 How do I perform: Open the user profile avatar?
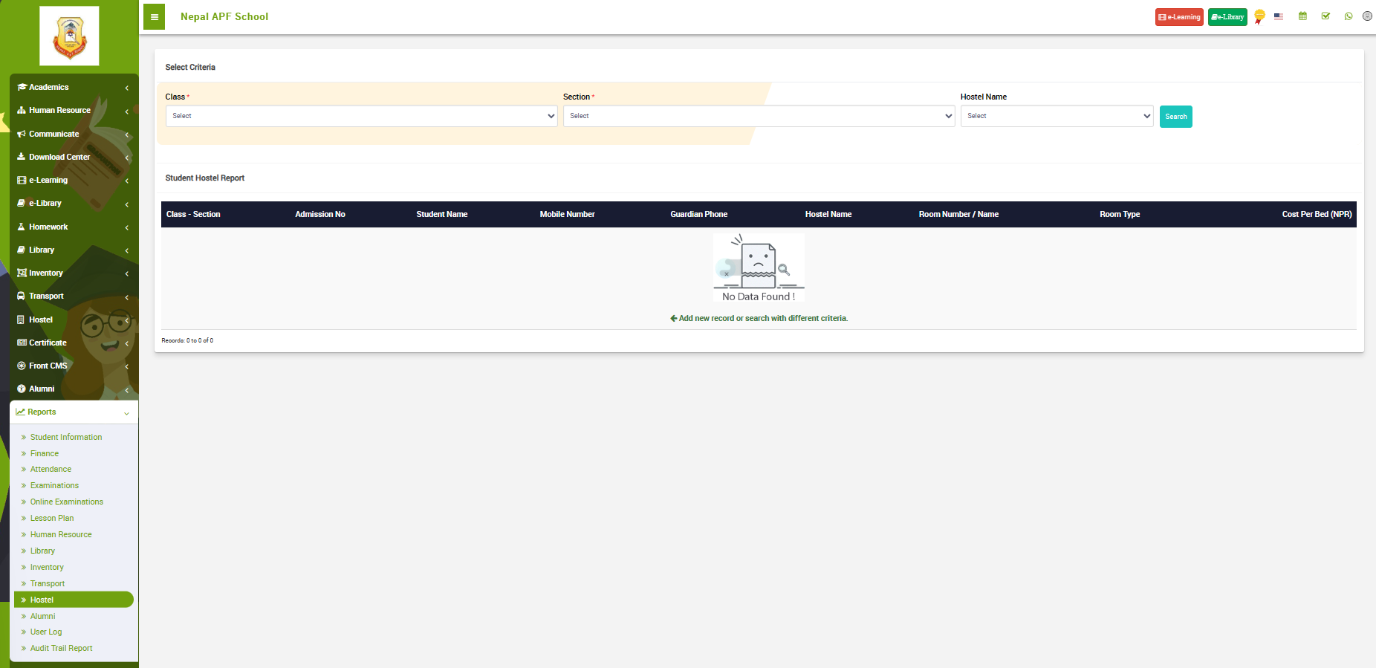pyautogui.click(x=1367, y=16)
